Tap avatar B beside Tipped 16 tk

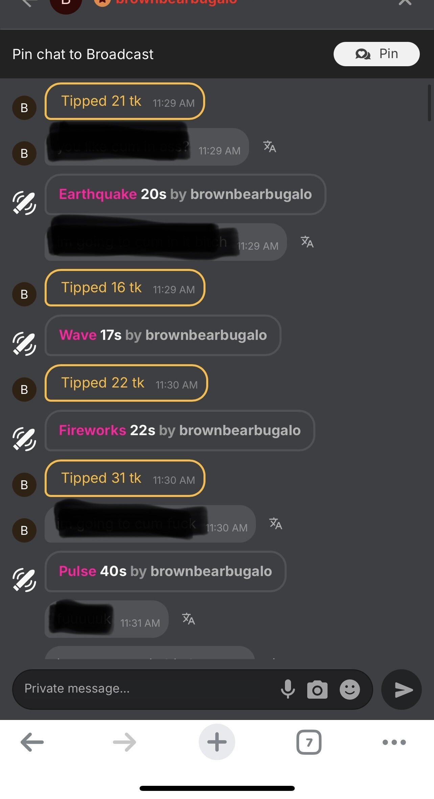pyautogui.click(x=24, y=294)
